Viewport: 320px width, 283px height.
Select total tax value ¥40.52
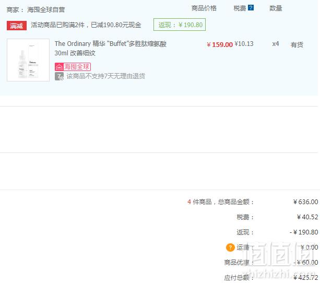(x=307, y=217)
